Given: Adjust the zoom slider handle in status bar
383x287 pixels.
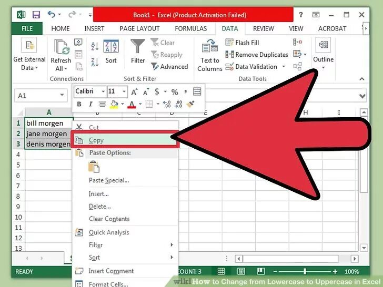Looking at the screenshot, I should coord(305,271).
